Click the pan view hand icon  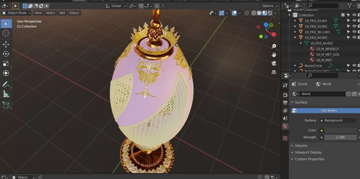coord(274,55)
